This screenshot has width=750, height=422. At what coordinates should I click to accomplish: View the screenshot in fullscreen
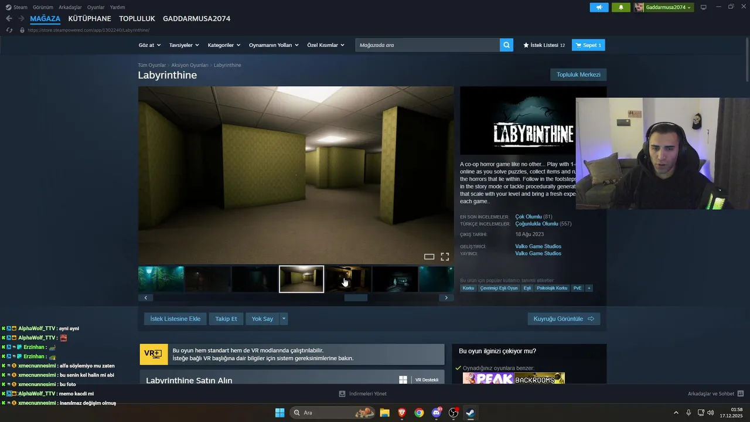coord(445,257)
